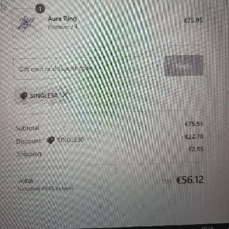Click the Apply button

(184, 66)
